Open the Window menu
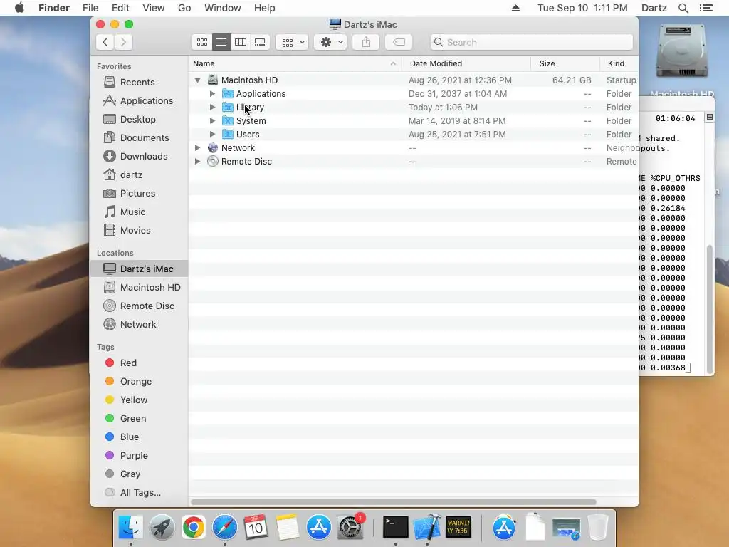The image size is (729, 547). coord(223,8)
